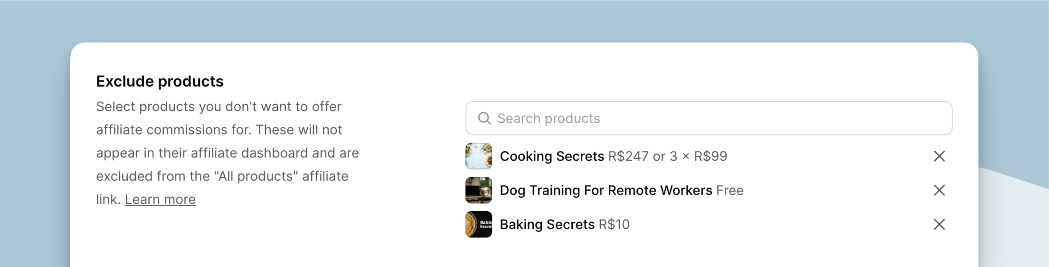Click the blue background above the card

point(522,19)
